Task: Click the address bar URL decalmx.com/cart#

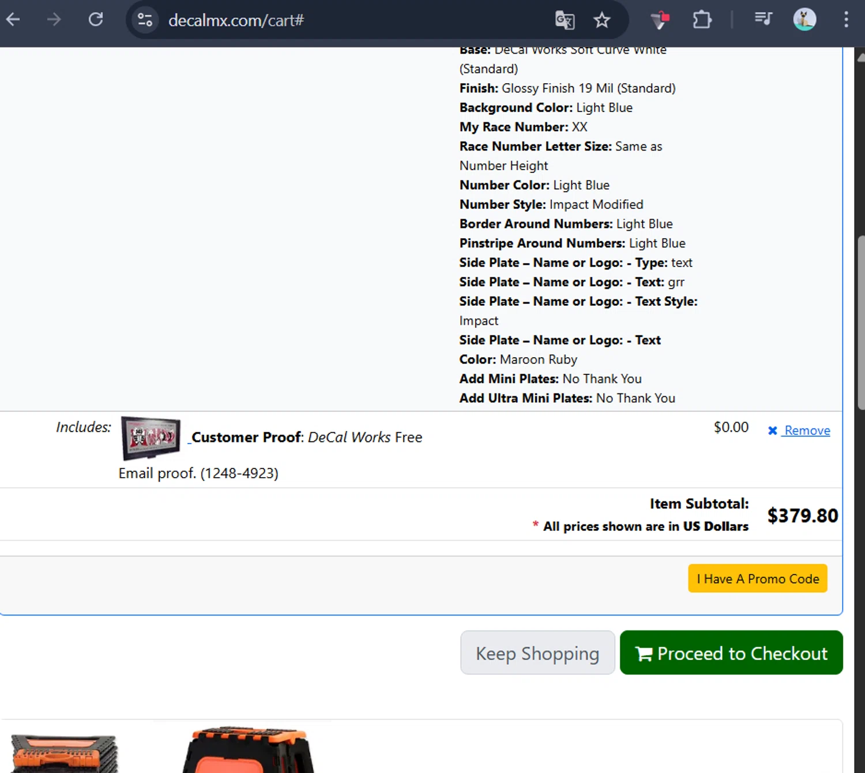Action: 236,21
